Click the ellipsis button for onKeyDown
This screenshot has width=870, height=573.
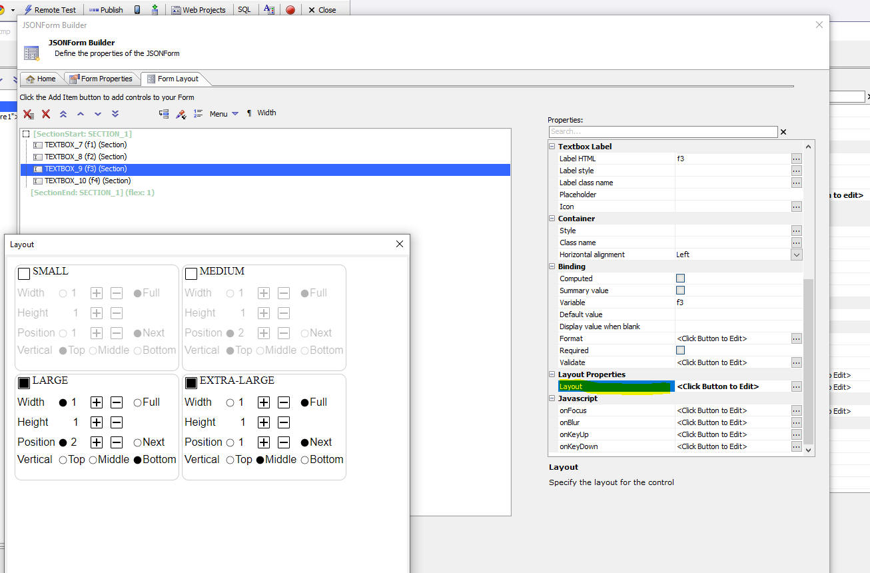(x=796, y=446)
